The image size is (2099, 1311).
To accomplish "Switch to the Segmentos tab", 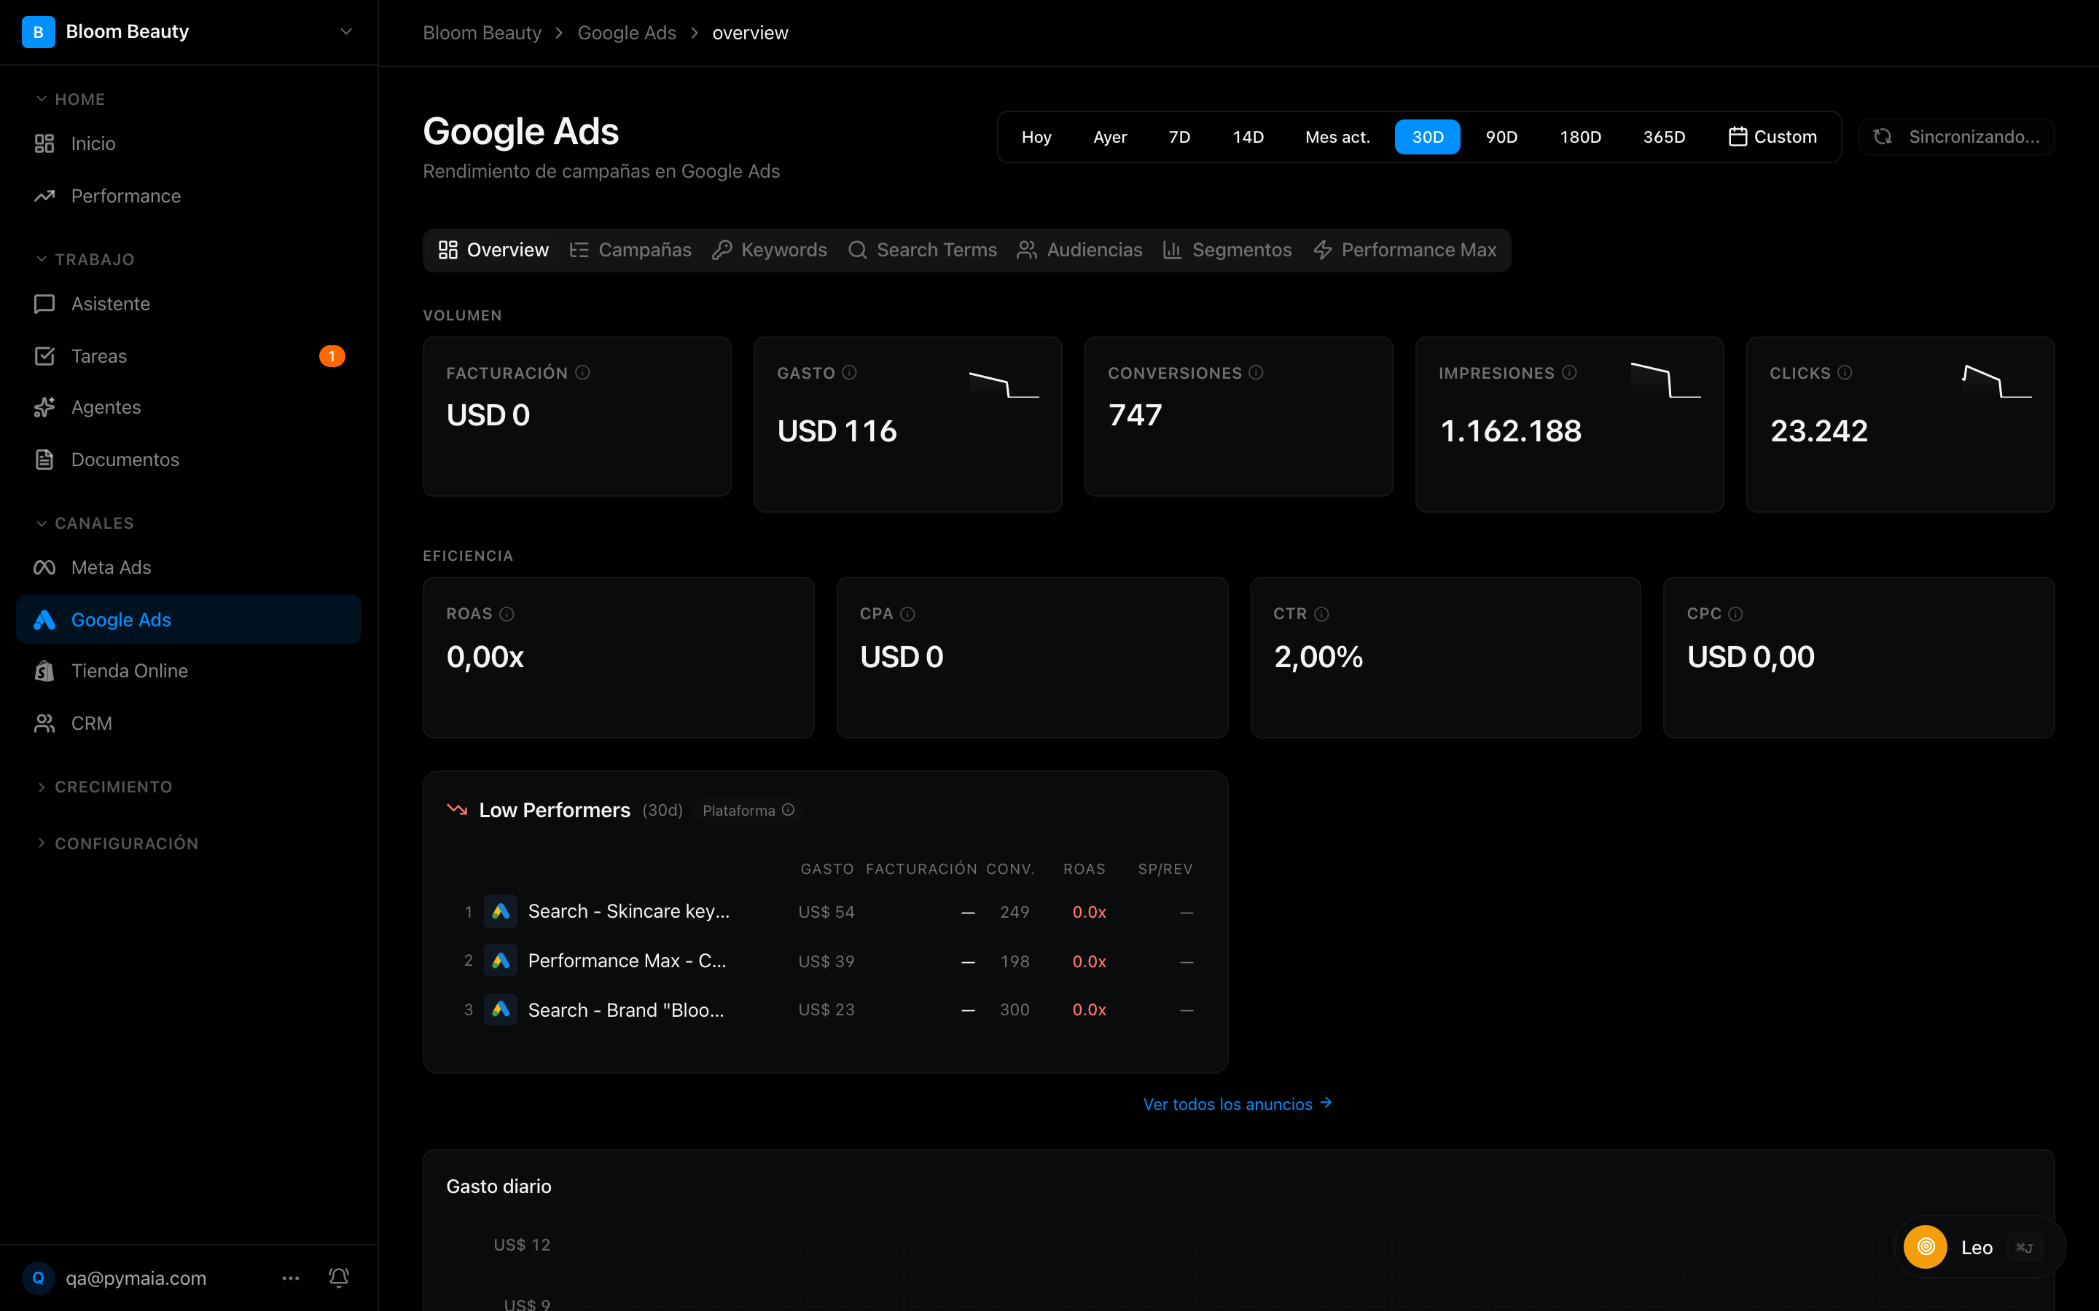I will click(x=1227, y=250).
